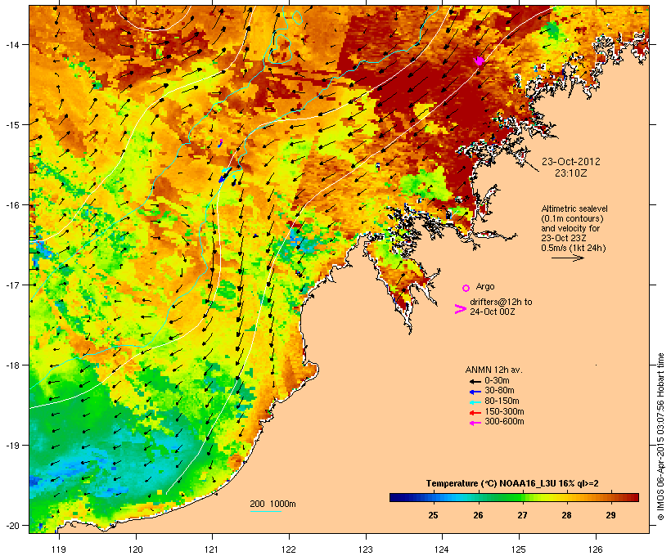Click the latitude label '-20'
671x556 pixels.
click(x=11, y=525)
